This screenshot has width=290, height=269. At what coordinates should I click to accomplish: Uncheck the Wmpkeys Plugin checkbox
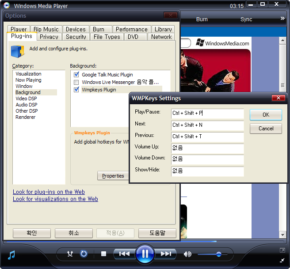pyautogui.click(x=76, y=90)
